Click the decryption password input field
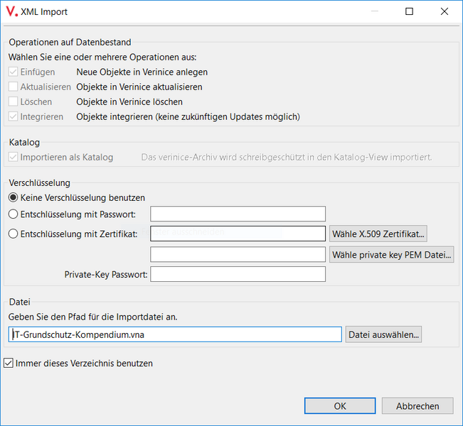This screenshot has width=463, height=426. [x=238, y=214]
